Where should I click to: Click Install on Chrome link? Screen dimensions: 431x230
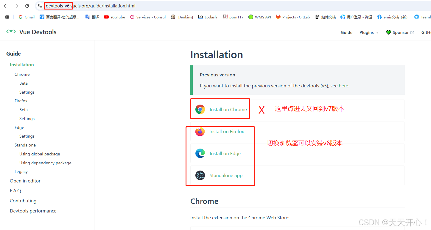pos(228,109)
